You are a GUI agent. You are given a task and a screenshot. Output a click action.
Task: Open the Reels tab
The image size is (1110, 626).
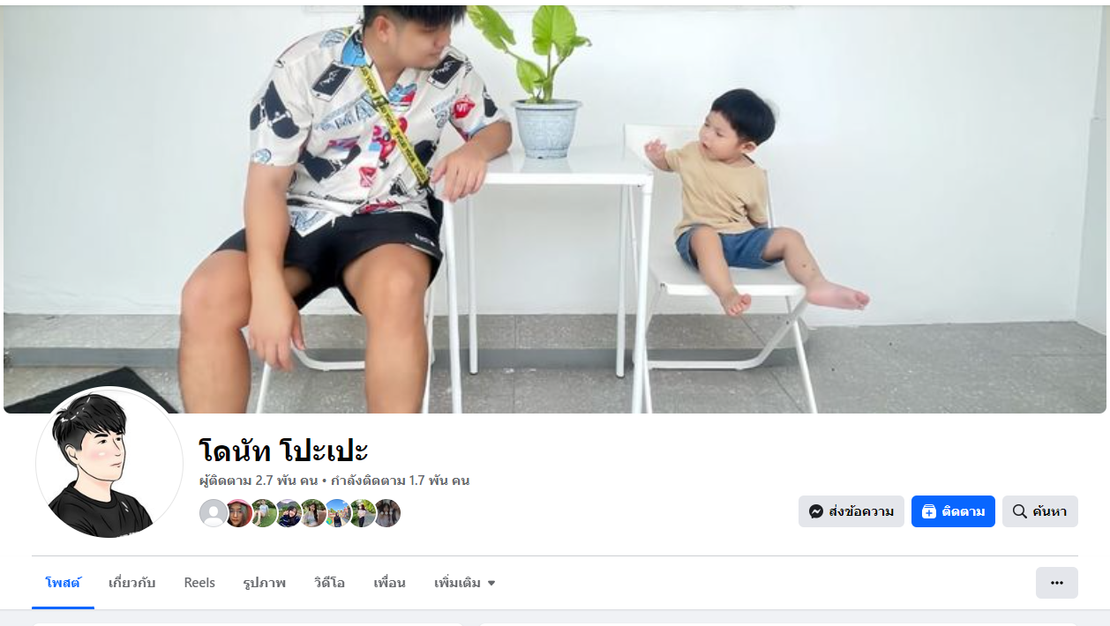tap(199, 583)
